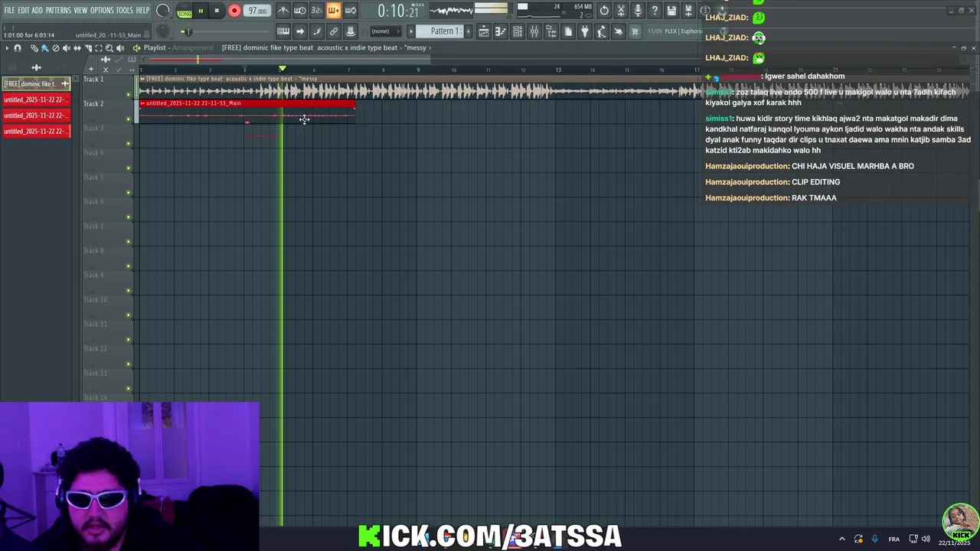Image resolution: width=980 pixels, height=551 pixels.
Task: Click the one-click audio recording microphone icon
Action: click(638, 11)
